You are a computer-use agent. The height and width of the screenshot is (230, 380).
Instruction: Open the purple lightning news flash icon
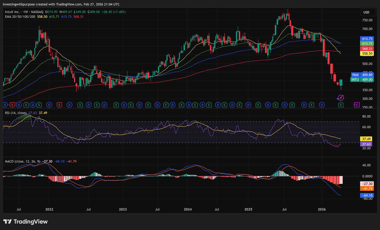tap(340, 98)
